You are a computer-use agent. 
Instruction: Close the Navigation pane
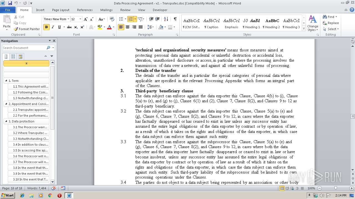tap(54, 41)
